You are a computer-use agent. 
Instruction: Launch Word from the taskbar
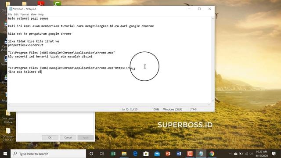179,154
